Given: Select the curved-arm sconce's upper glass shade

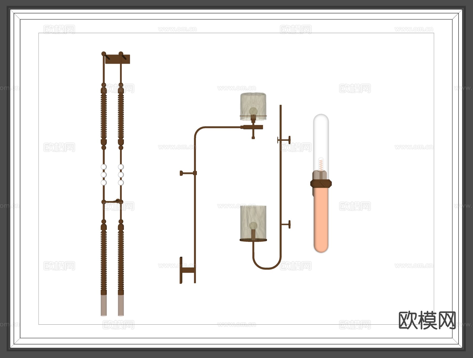Looking at the screenshot, I should point(253,106).
